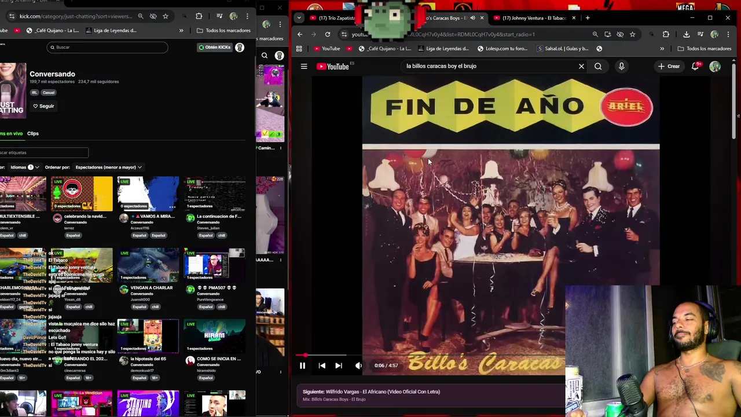Expand the tab search dropdown arrow
This screenshot has height=417, width=741.
(299, 18)
